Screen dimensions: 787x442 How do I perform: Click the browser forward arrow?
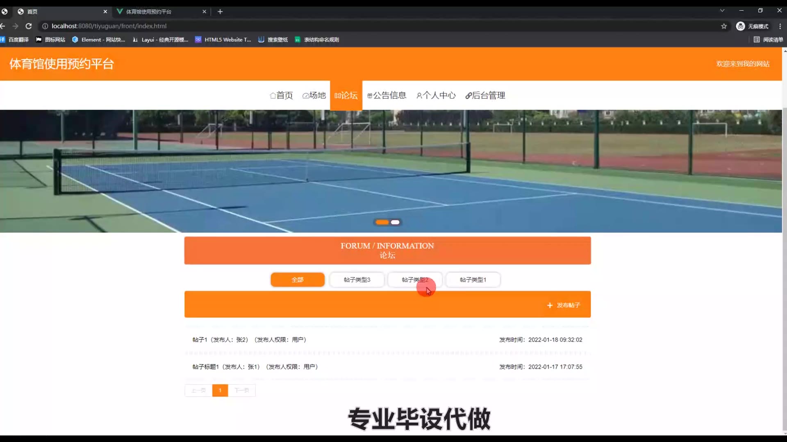tap(15, 26)
